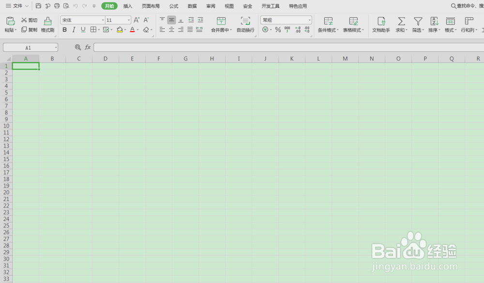Apply the red font color A
Image resolution: width=484 pixels, height=283 pixels.
click(133, 30)
